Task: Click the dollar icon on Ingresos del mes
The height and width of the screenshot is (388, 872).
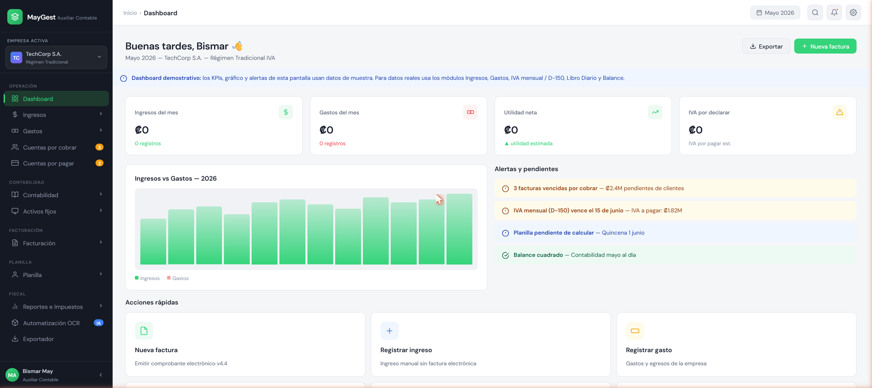Action: click(286, 112)
